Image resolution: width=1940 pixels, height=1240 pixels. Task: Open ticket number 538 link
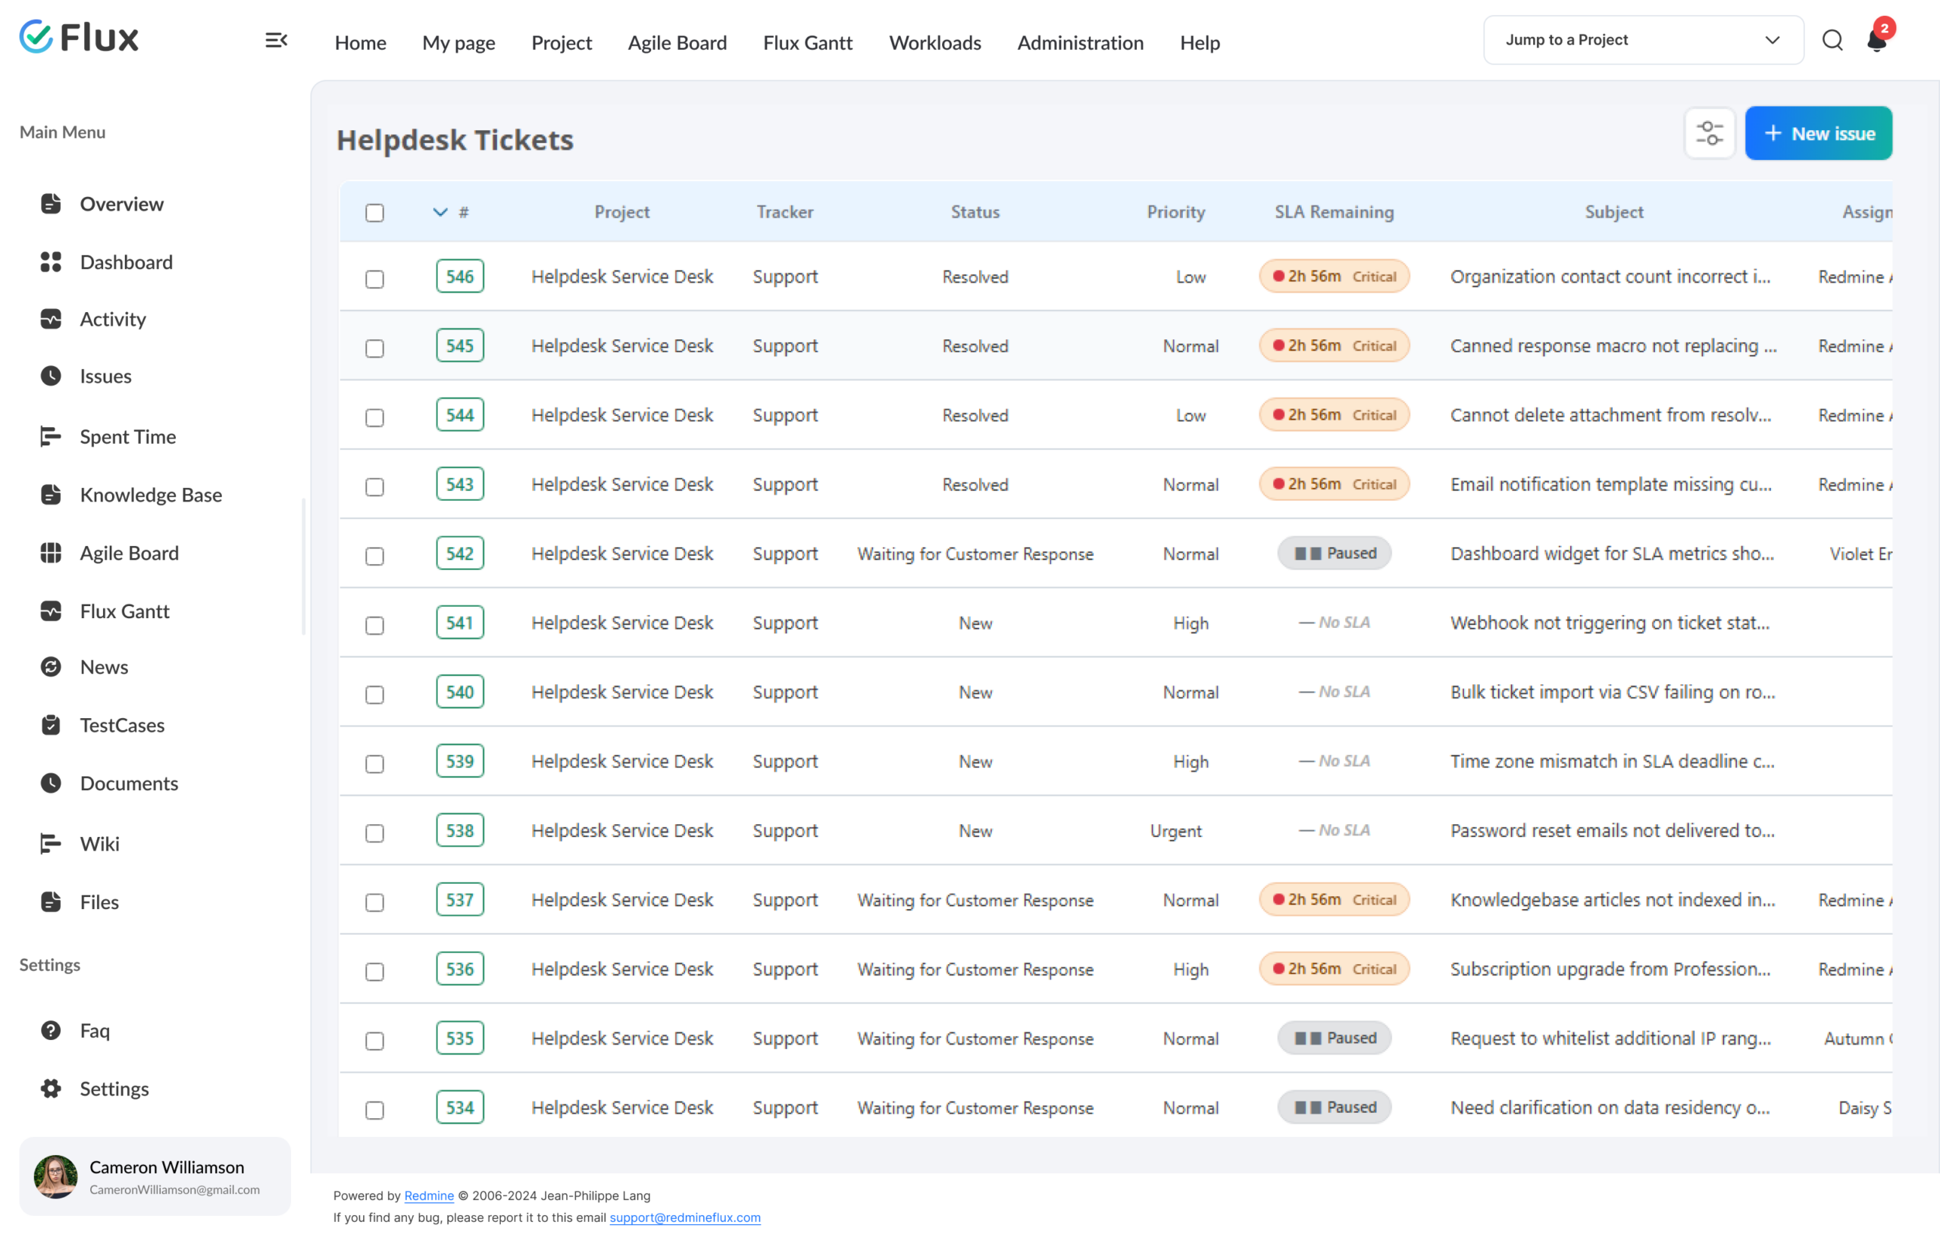pyautogui.click(x=460, y=830)
